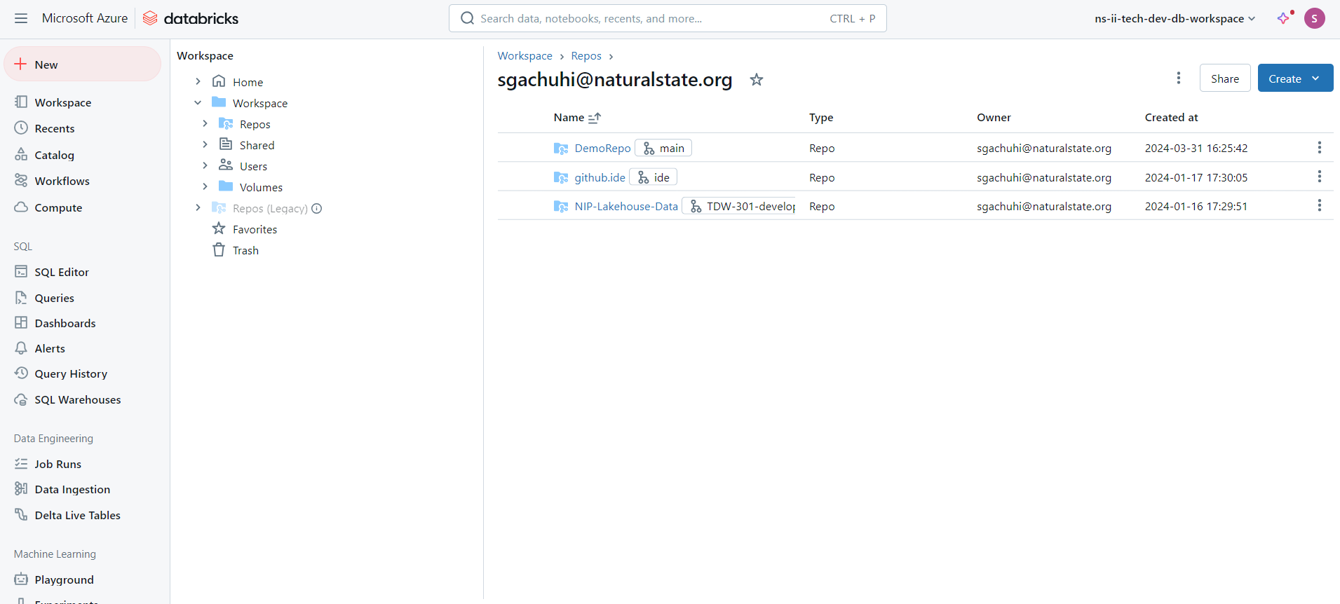Open the NIP-Lakehouse-Data repo link

[626, 207]
